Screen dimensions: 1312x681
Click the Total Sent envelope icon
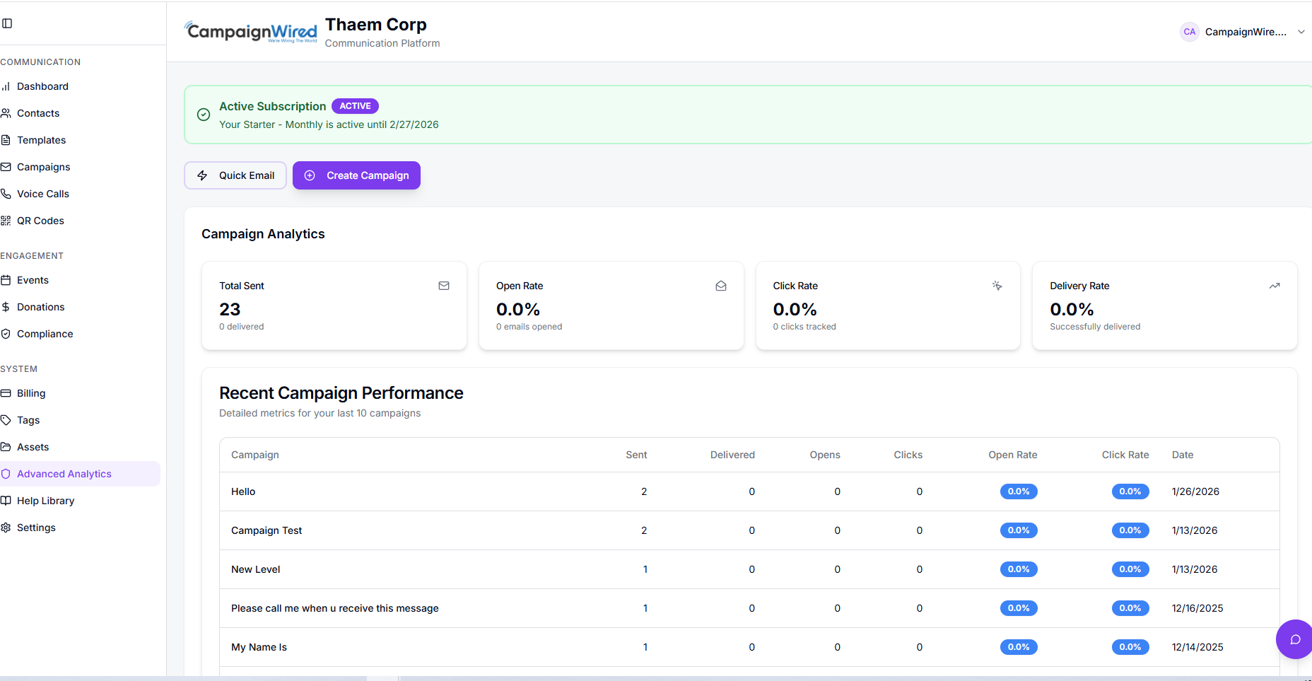coord(444,286)
